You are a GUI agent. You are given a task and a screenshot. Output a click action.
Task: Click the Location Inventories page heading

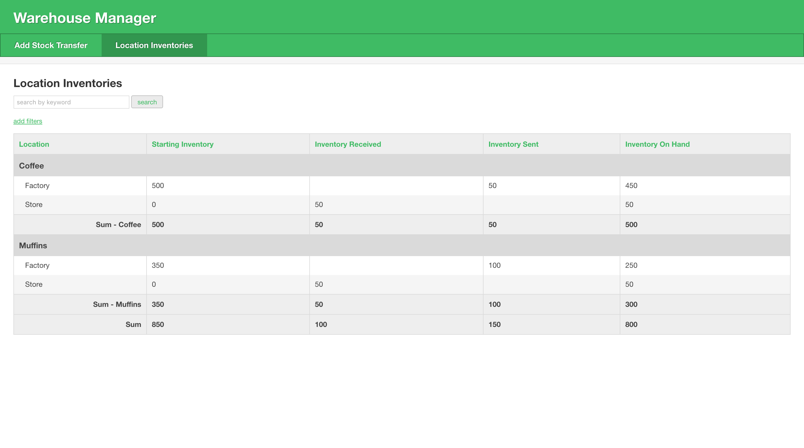tap(68, 83)
